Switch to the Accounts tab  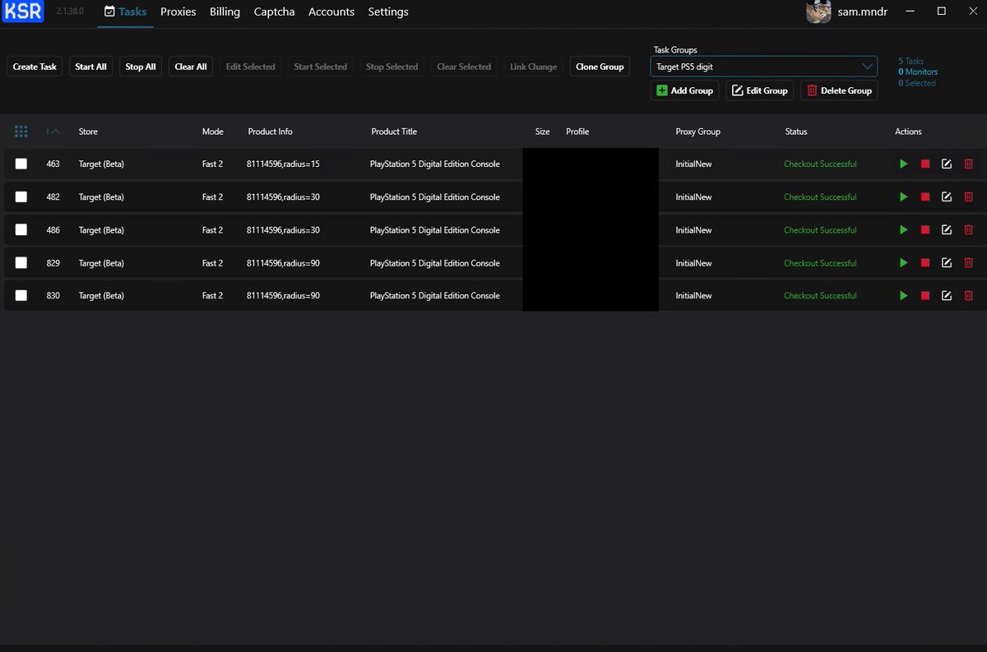coord(331,12)
